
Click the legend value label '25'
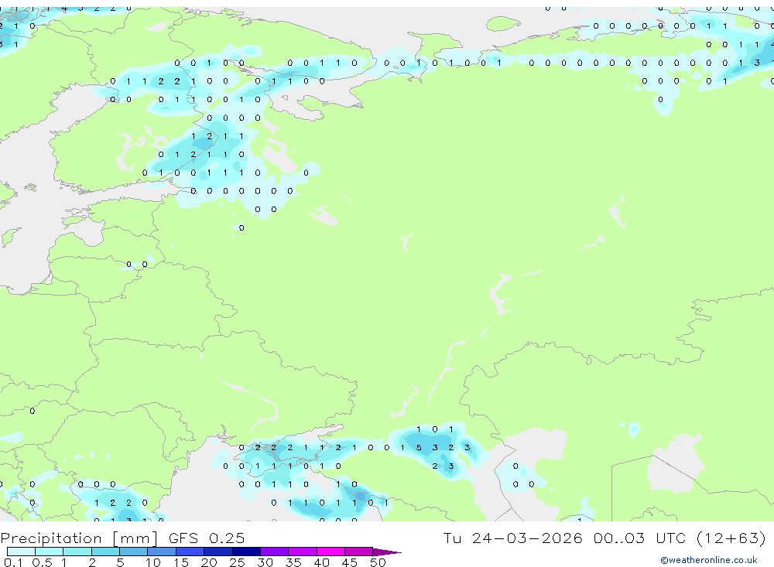point(237,562)
